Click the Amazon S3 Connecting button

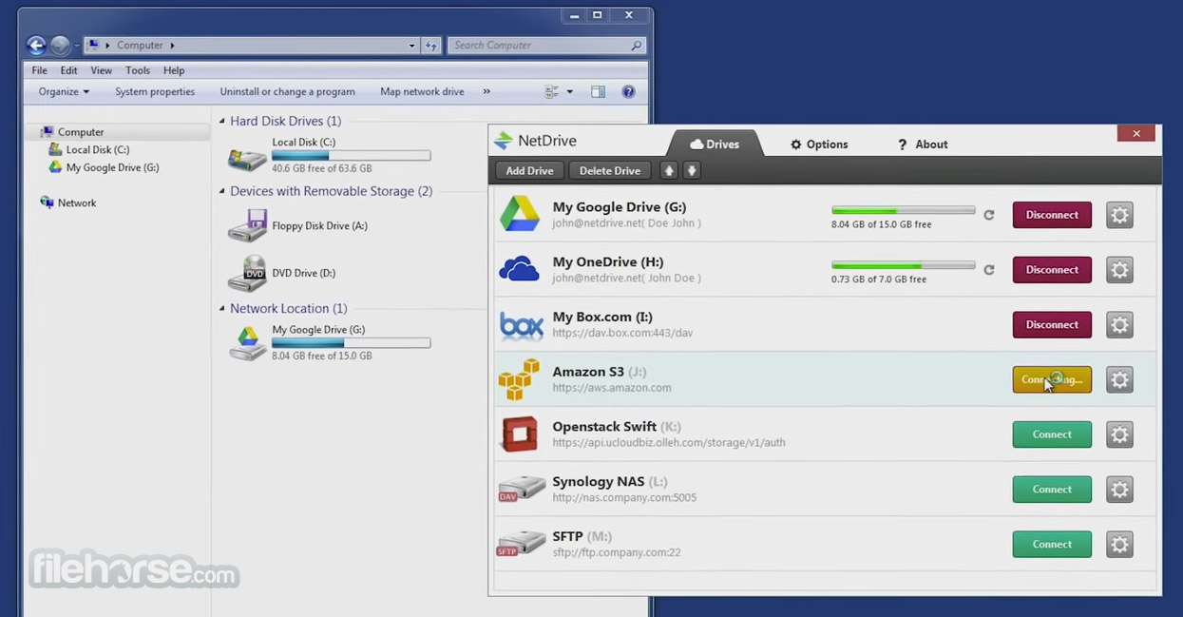pyautogui.click(x=1052, y=380)
